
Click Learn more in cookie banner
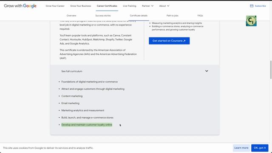coord(241,148)
